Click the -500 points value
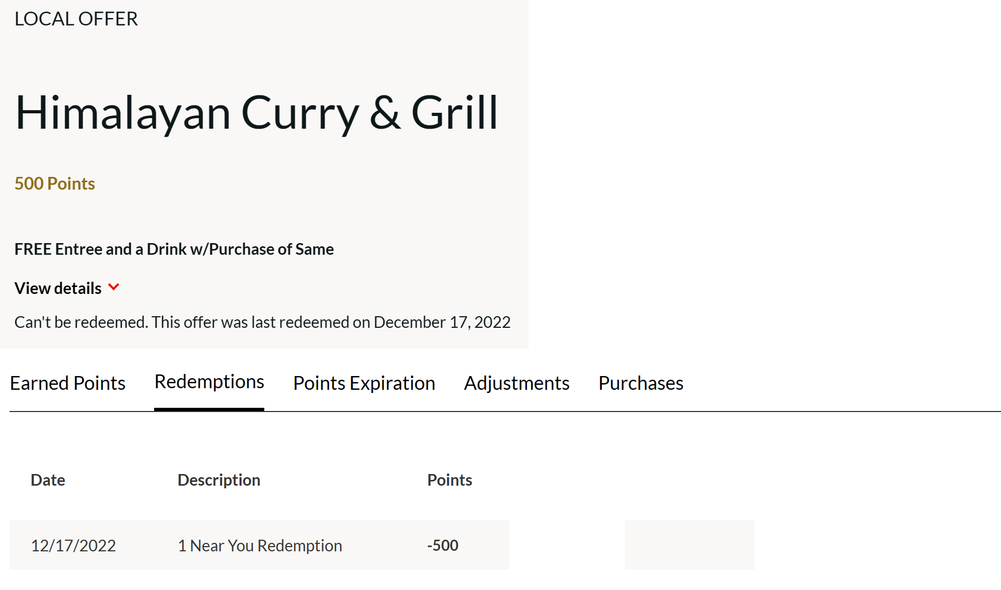The height and width of the screenshot is (590, 1001). tap(442, 546)
